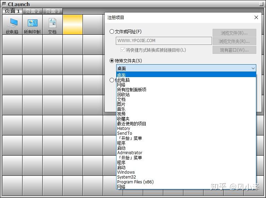This screenshot has width=266, height=198.
Task: Choose highlighted 桌面 in dropdown list
Action: pyautogui.click(x=186, y=75)
